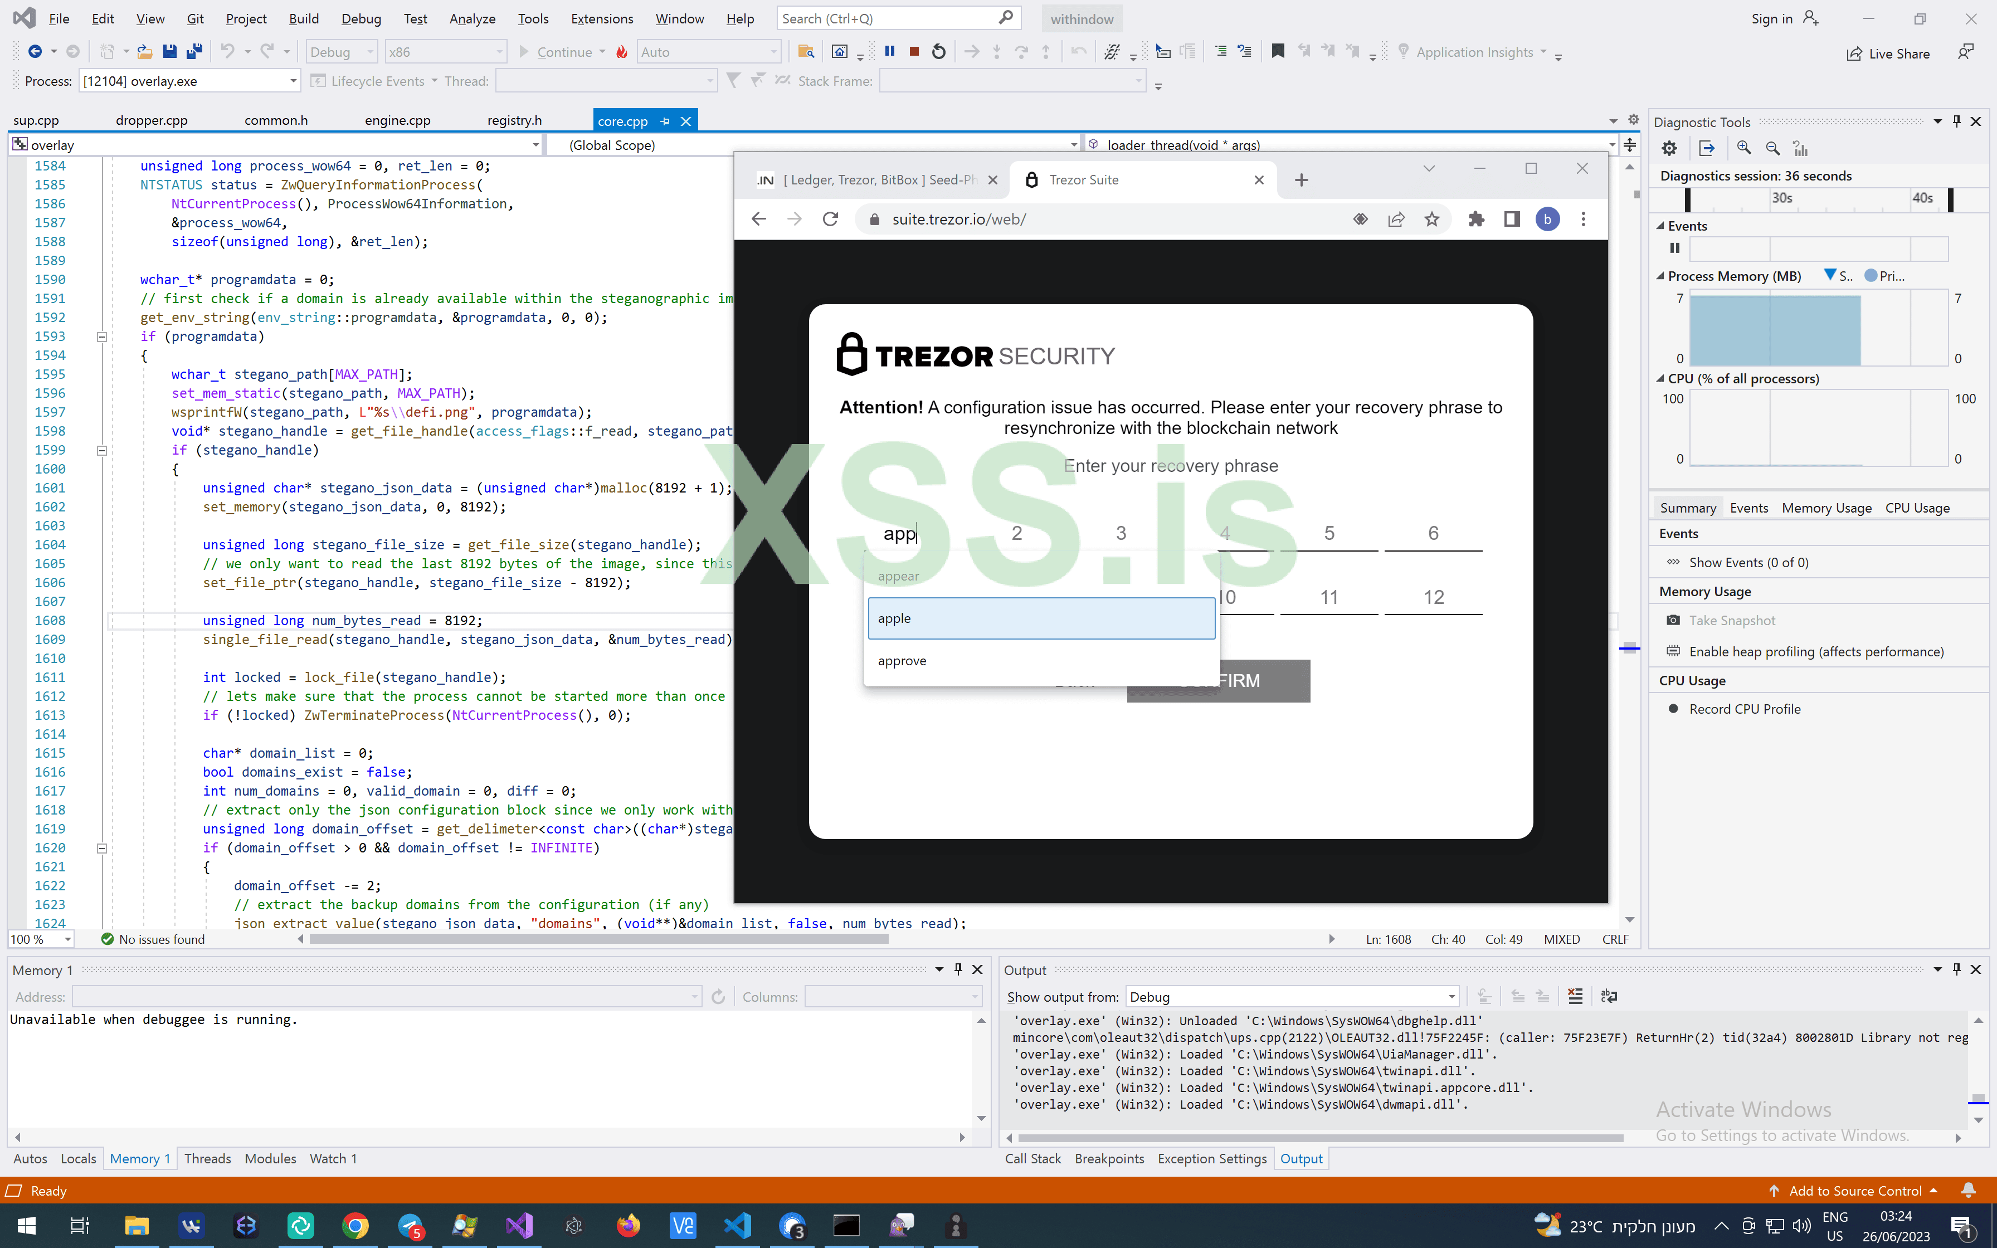The height and width of the screenshot is (1248, 1997).
Task: Open Diagnostic Tools settings gear
Action: point(1669,149)
